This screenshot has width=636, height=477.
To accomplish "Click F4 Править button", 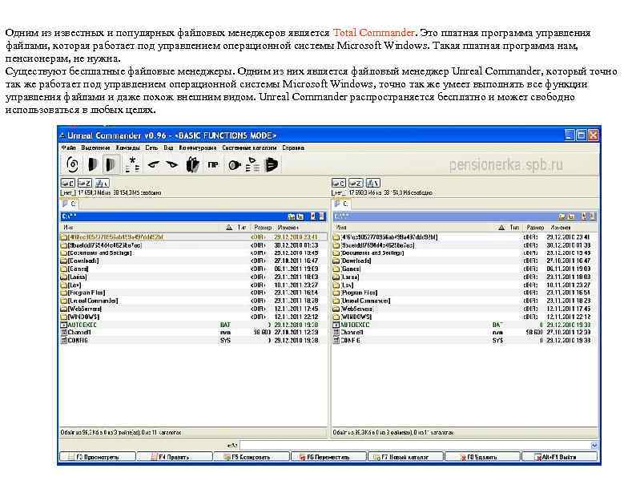I will click(175, 457).
